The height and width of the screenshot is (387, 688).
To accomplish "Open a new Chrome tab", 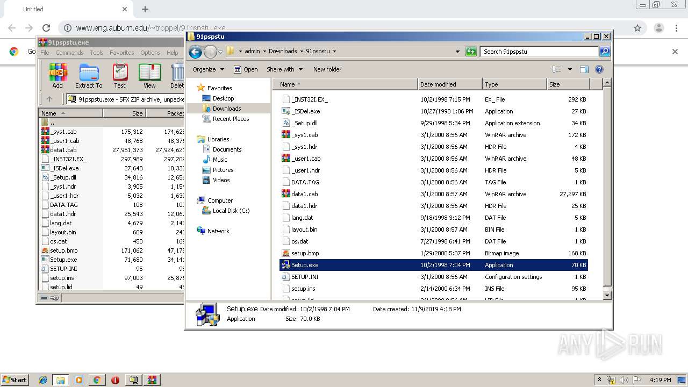I will tap(145, 9).
